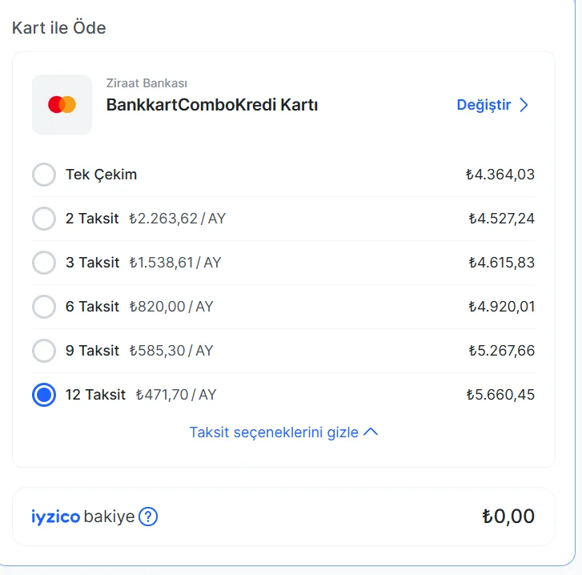Click the ₺4.364,03 Tek Çekim total
The height and width of the screenshot is (575, 582).
tap(500, 174)
